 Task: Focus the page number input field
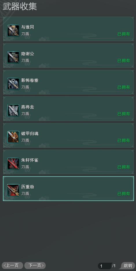tap(105, 266)
